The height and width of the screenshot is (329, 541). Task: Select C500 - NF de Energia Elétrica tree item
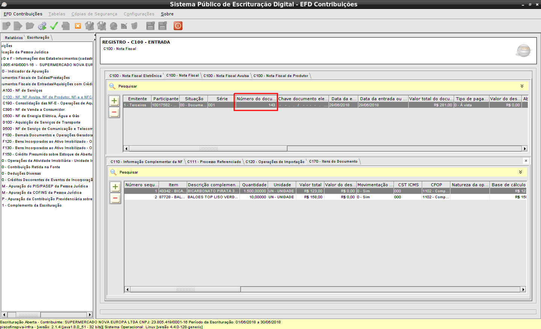(41, 116)
